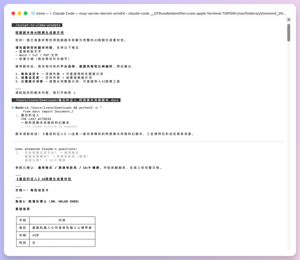Click the output line 一部阿西莫夫风格的科幻剧本
300x260 pixels.
coord(45,123)
